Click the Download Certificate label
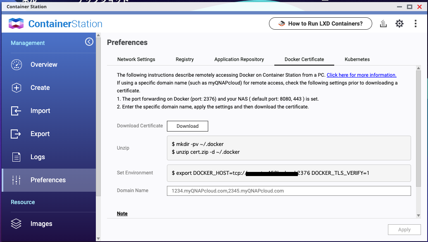 point(140,126)
